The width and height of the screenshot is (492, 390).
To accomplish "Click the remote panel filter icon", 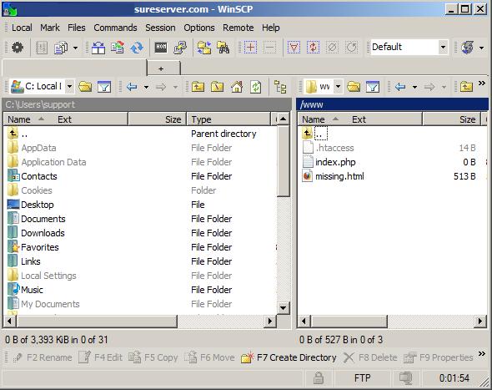I will (373, 86).
